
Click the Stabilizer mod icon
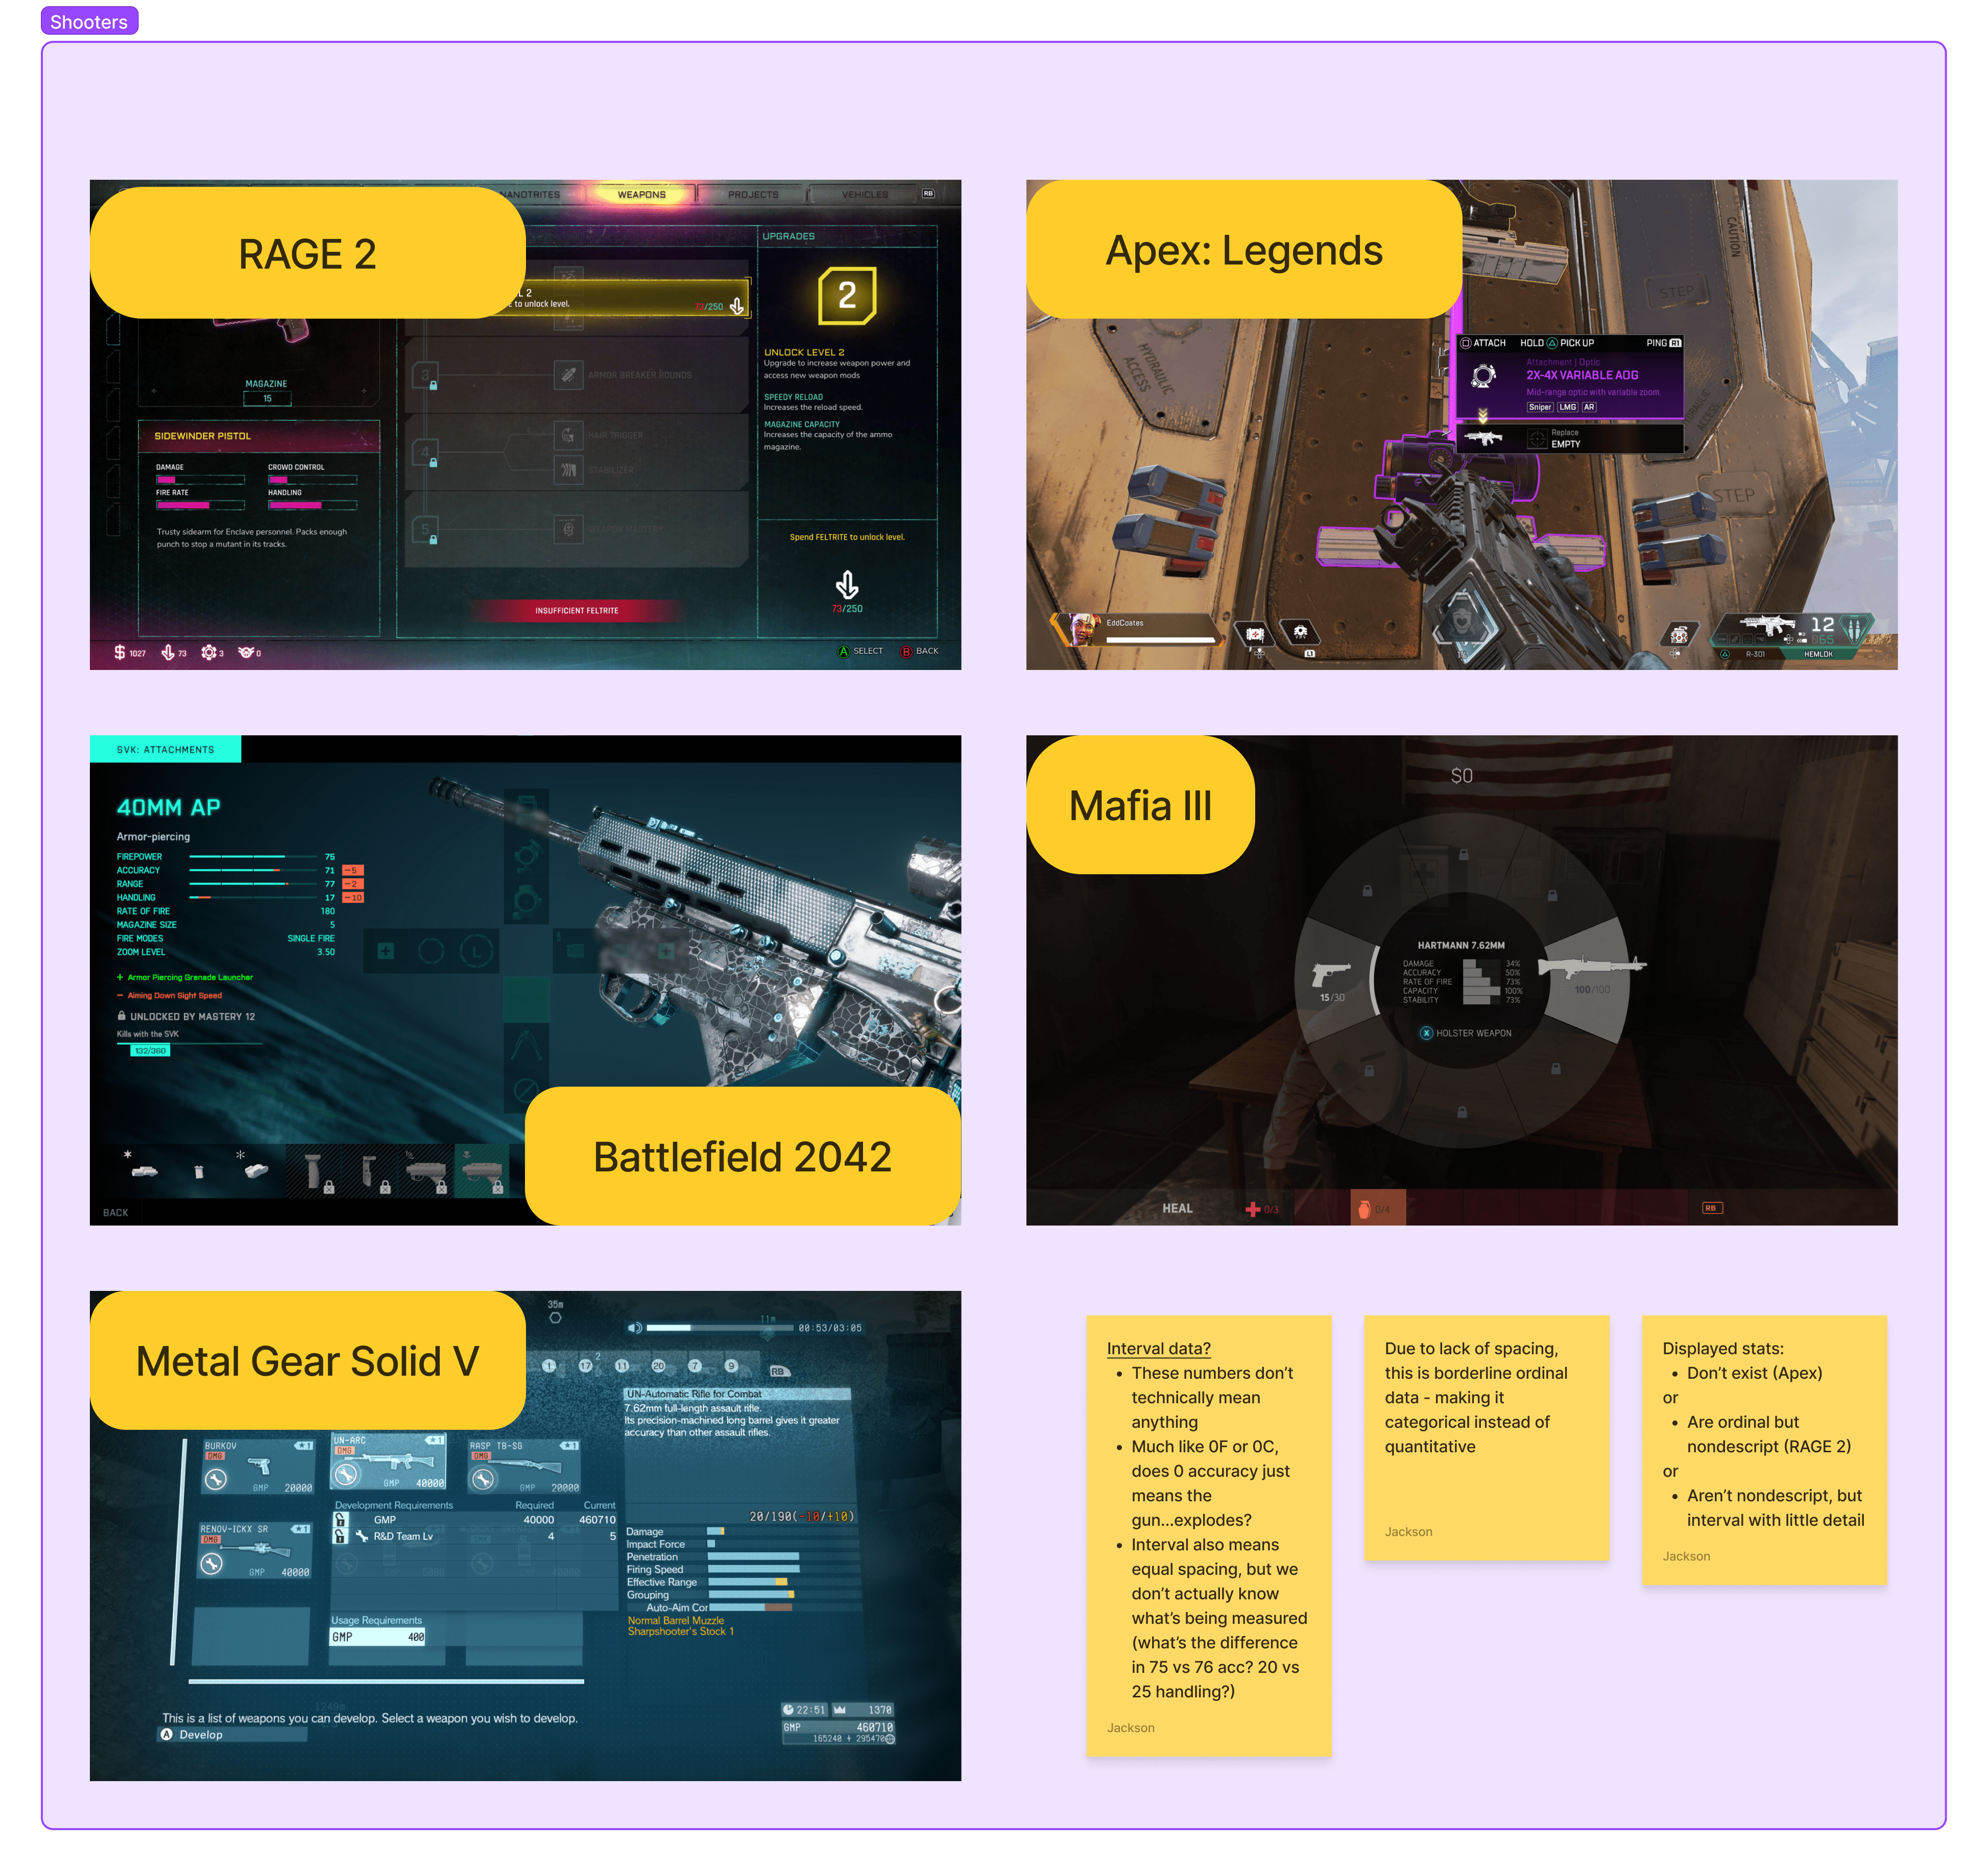pos(568,470)
